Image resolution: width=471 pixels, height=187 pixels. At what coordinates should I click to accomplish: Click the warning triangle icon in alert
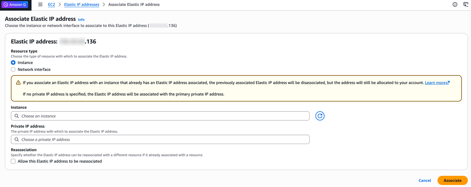coord(18,83)
